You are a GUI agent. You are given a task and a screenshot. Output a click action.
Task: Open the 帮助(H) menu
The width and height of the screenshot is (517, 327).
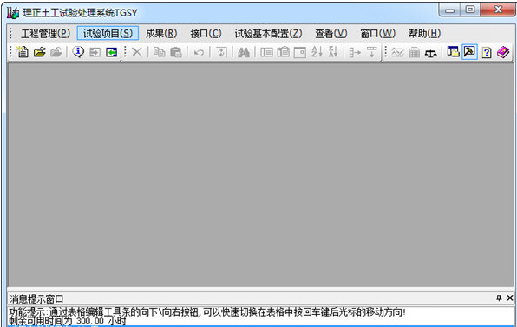click(424, 33)
